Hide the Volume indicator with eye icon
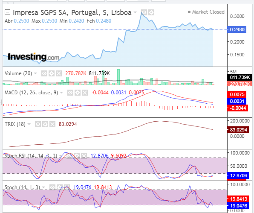254x213 pixels. click(44, 73)
